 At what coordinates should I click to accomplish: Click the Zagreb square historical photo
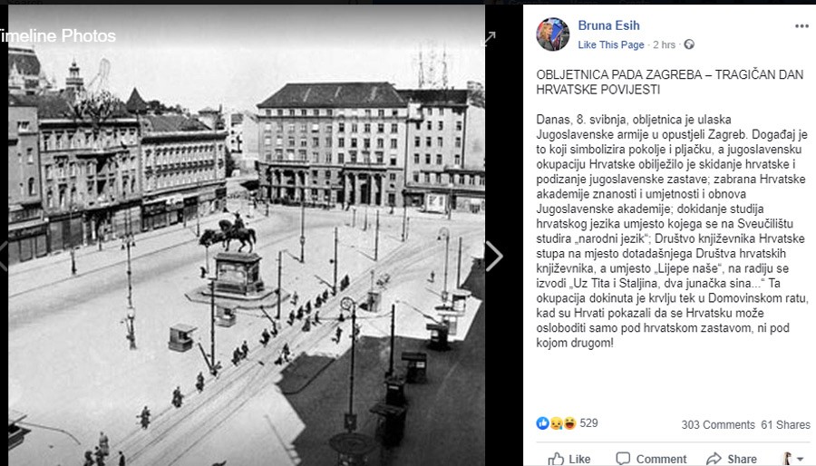247,235
